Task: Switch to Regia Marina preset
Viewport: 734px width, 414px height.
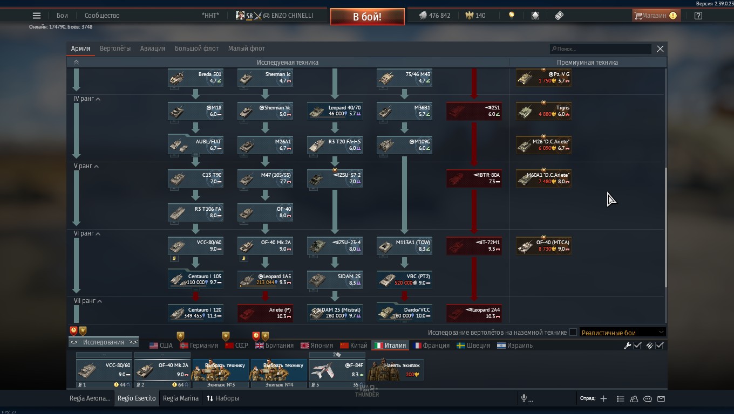Action: pyautogui.click(x=181, y=398)
